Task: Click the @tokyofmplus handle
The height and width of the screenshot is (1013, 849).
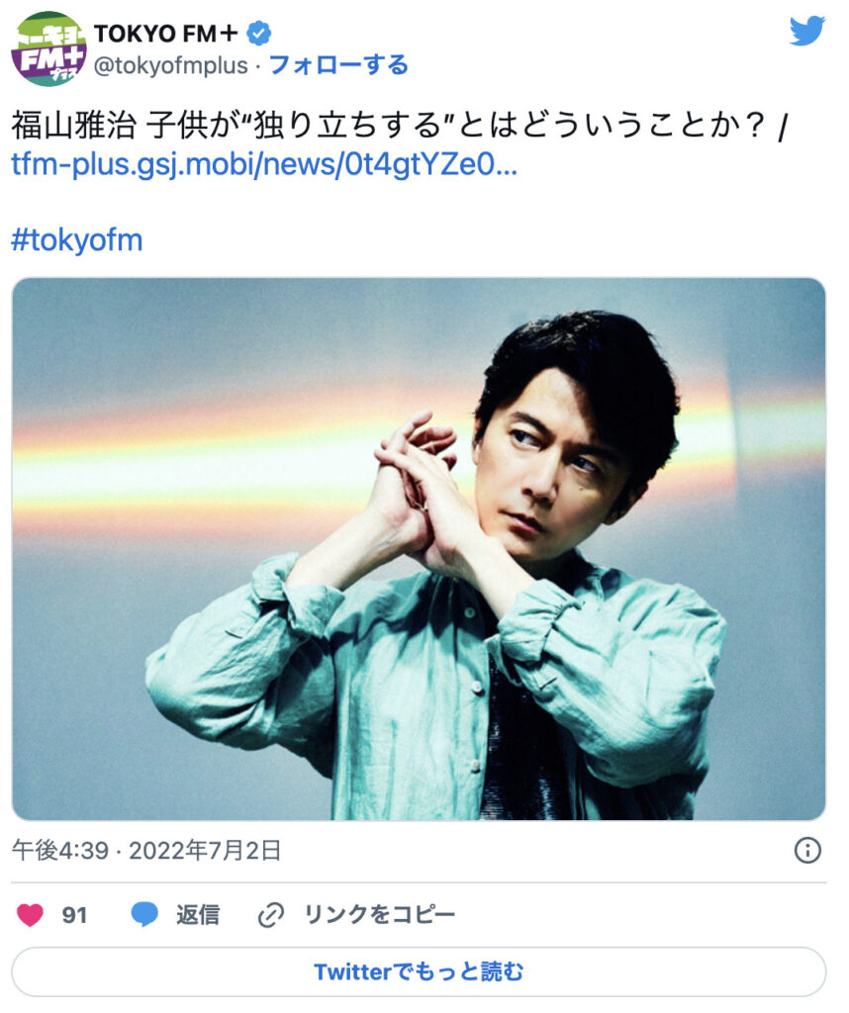Action: pyautogui.click(x=171, y=66)
